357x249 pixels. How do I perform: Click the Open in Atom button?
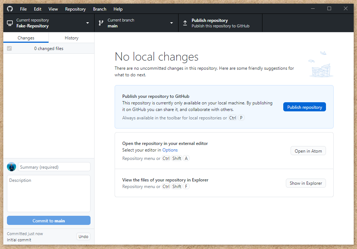(308, 151)
